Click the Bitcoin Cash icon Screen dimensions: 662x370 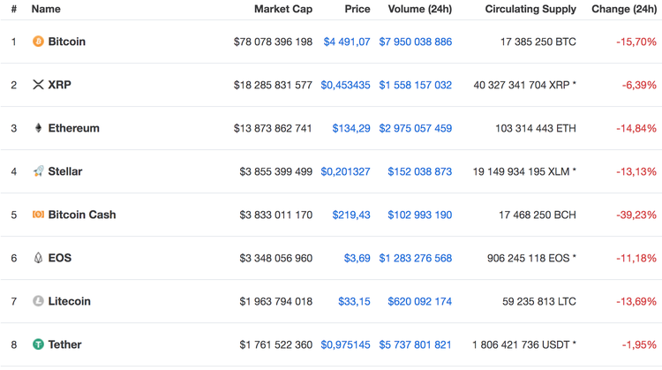(x=38, y=215)
